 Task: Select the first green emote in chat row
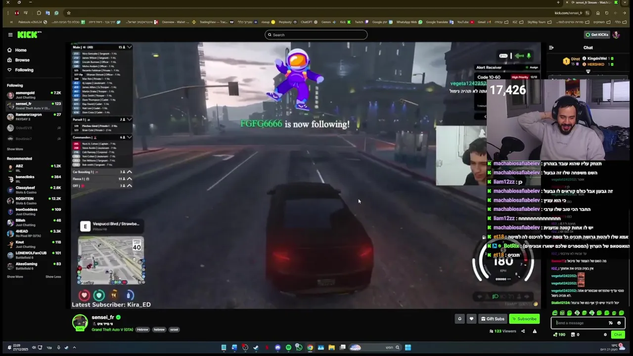coord(555,313)
